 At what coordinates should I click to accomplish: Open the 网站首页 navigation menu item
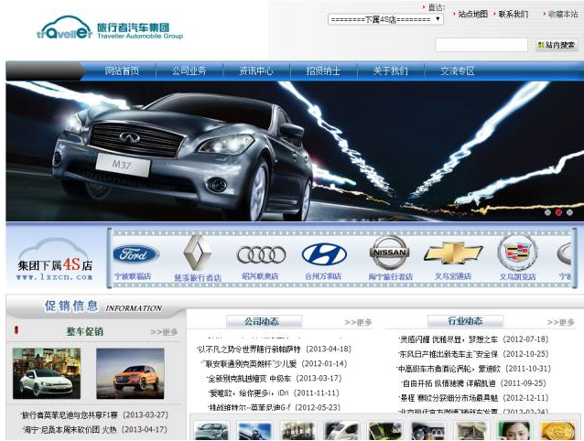click(x=122, y=70)
